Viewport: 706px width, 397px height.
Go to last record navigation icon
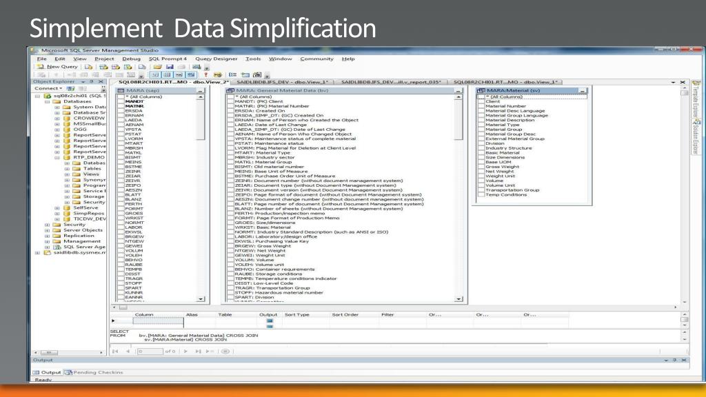tap(198, 351)
